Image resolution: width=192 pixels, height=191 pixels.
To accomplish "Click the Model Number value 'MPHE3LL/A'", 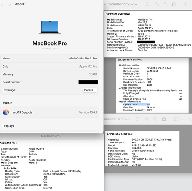I will pyautogui.click(x=144, y=25).
